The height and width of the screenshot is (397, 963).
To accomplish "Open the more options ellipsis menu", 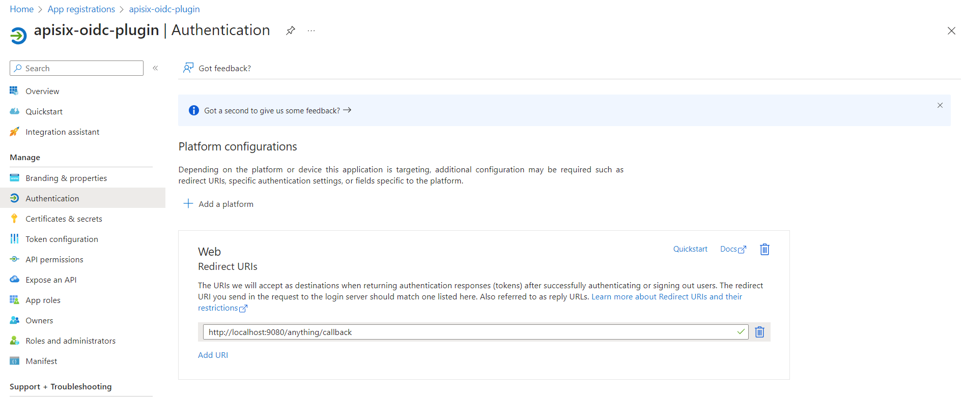I will tap(311, 31).
